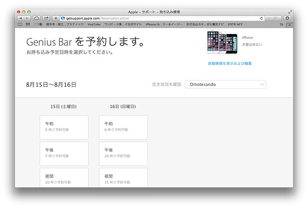The height and width of the screenshot is (208, 308).
Task: Select the 15日 夜間 20枠 slot card
Action: click(64, 178)
